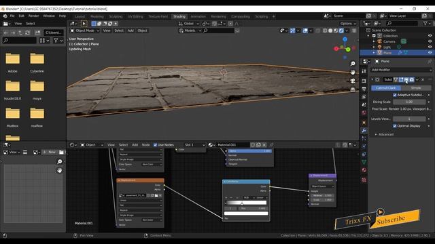The width and height of the screenshot is (435, 244).
Task: Toggle Adaptive Subdivision checkbox
Action: click(395, 95)
